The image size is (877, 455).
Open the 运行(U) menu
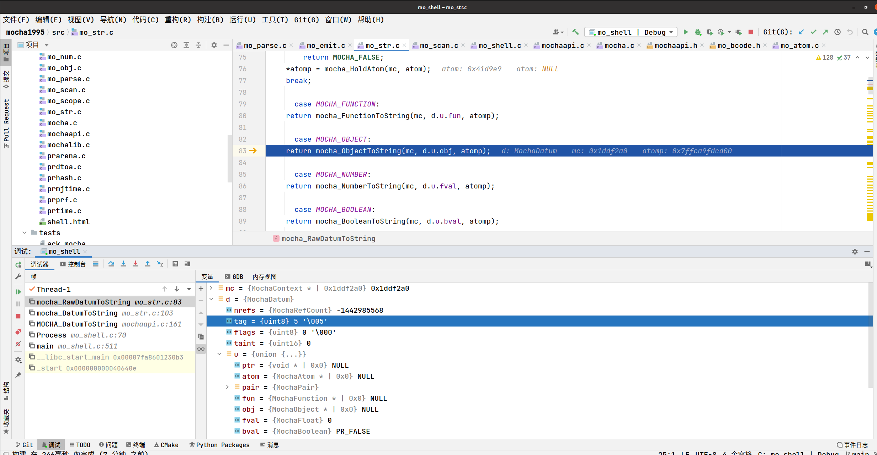(x=243, y=20)
